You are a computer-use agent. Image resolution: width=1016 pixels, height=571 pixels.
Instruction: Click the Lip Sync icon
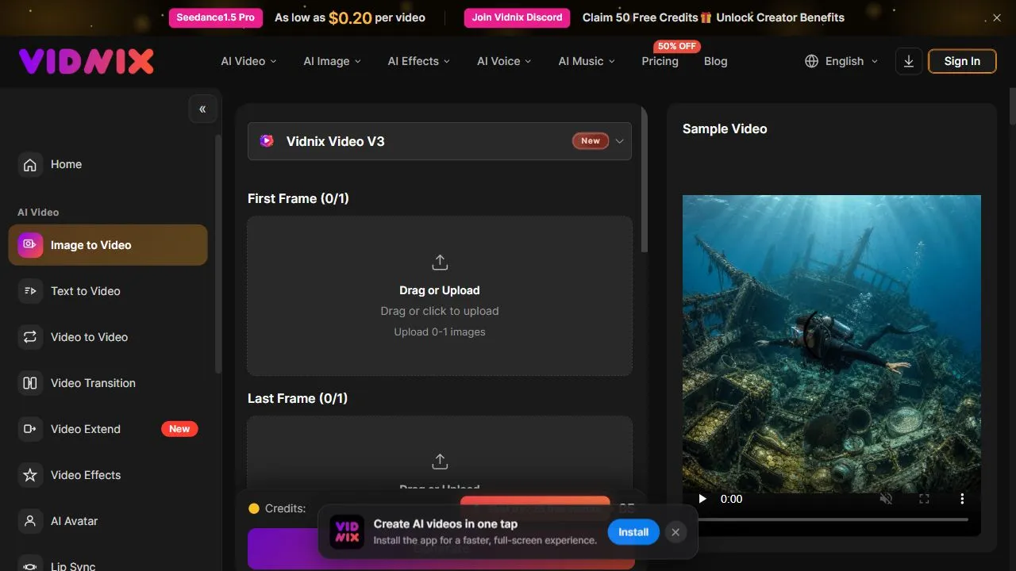[30, 565]
